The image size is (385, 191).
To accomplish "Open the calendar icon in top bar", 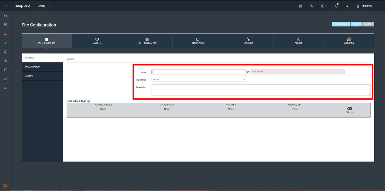I will 301,6.
